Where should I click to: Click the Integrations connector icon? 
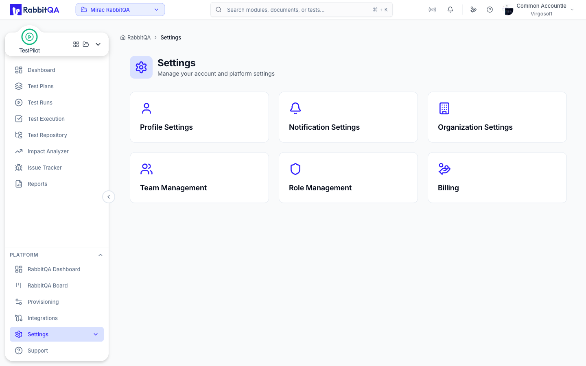19,318
